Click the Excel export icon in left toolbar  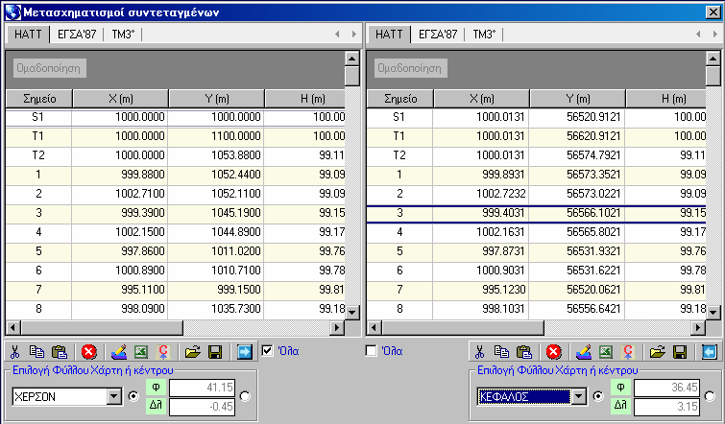coord(141,352)
